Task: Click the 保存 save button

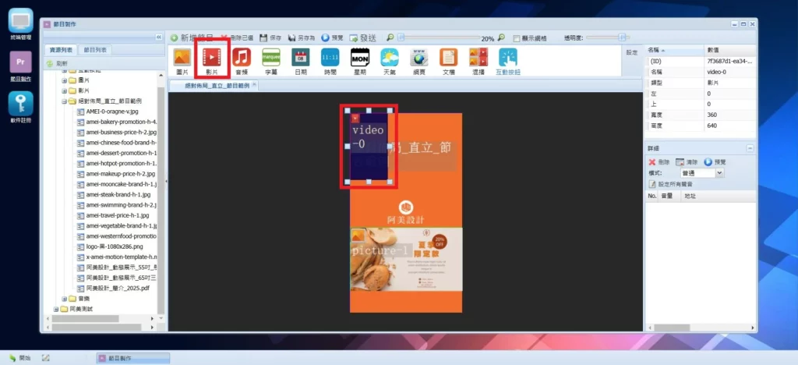Action: (x=271, y=37)
